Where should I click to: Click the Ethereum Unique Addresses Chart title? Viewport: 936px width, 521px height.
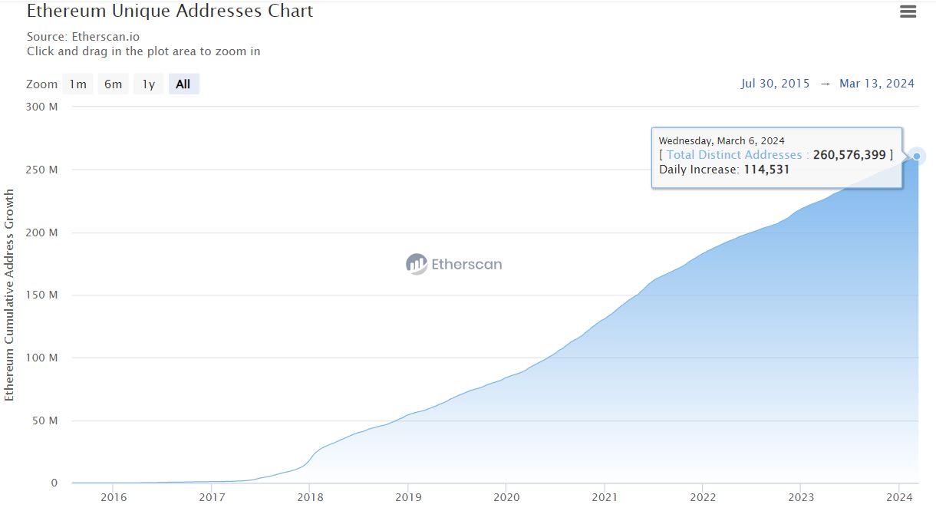coord(170,12)
